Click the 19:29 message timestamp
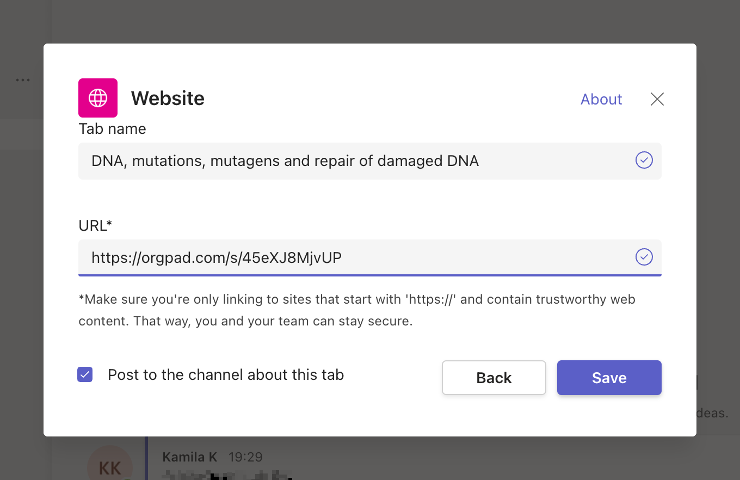 pos(245,457)
